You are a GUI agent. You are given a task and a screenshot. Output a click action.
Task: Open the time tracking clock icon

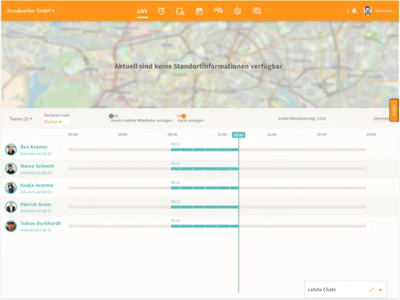(x=161, y=11)
